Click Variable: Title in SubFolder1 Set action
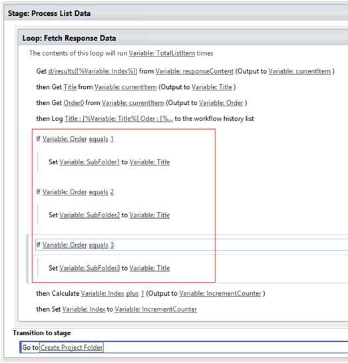Screen dimensions: 348x363 point(150,162)
